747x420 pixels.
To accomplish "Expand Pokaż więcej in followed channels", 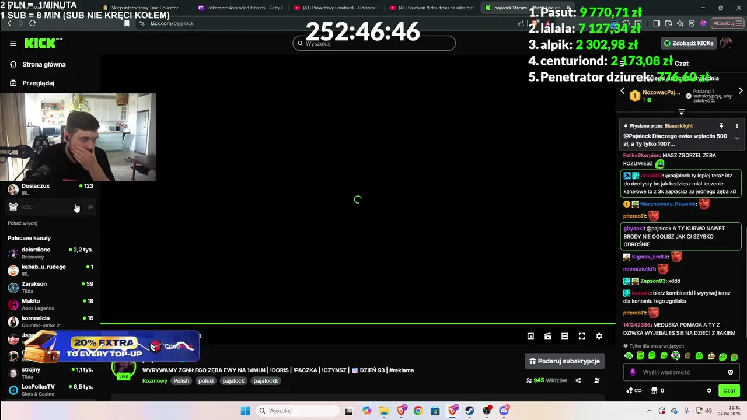I will click(x=23, y=223).
